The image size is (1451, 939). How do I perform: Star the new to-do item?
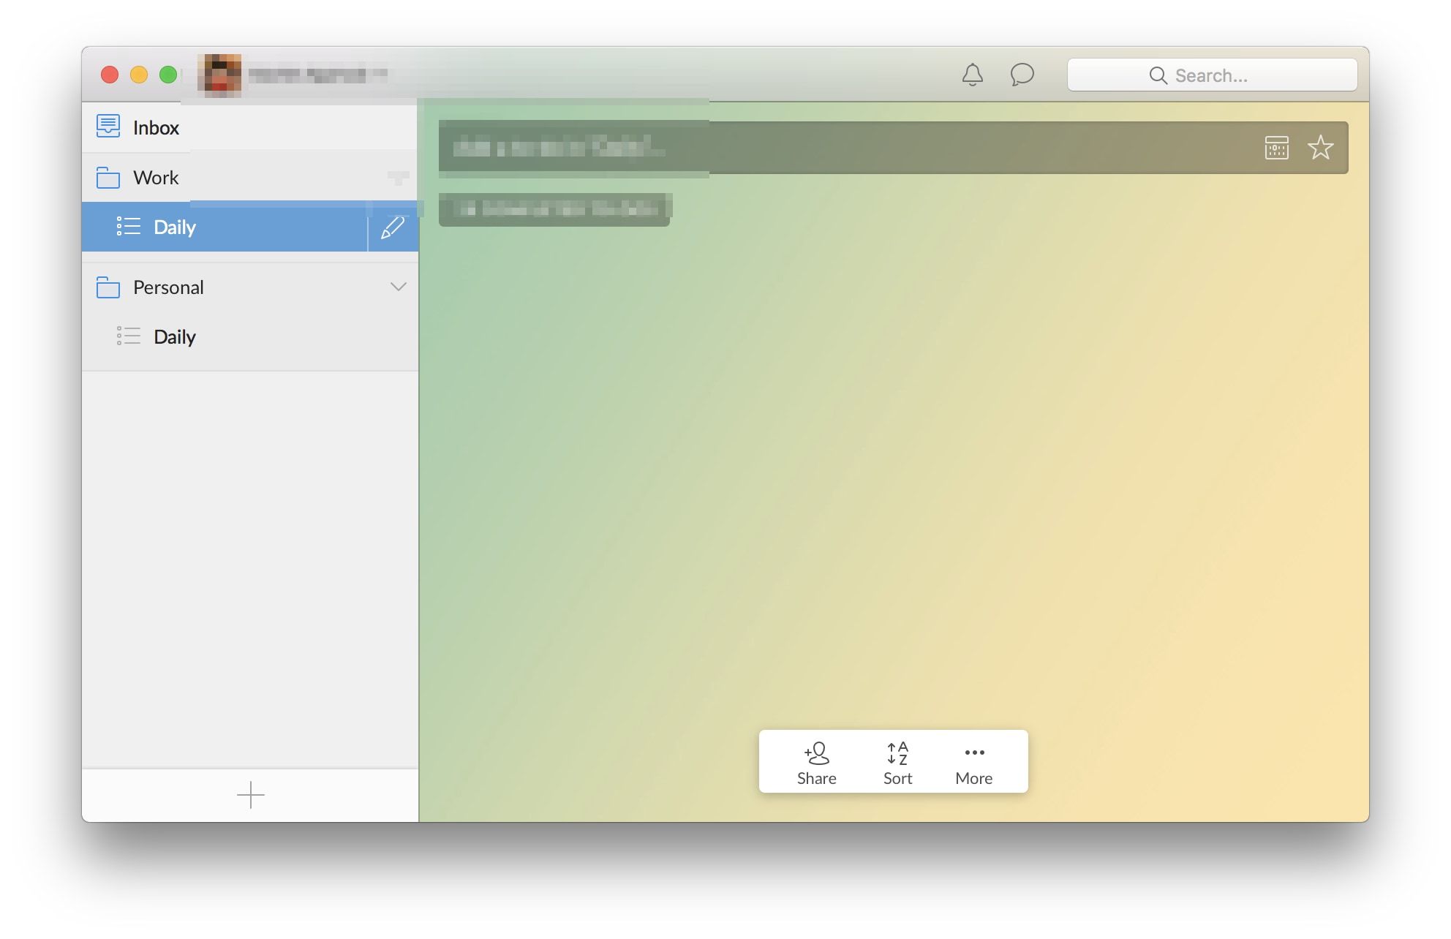coord(1320,148)
